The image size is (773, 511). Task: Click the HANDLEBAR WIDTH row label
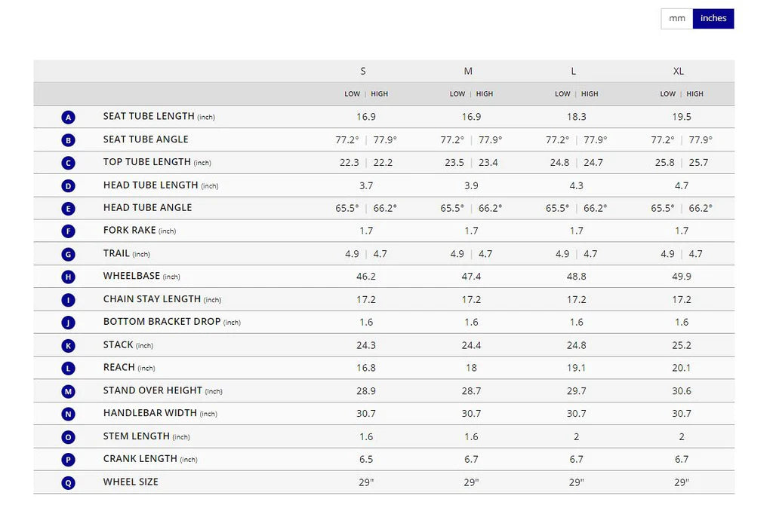[x=149, y=413]
